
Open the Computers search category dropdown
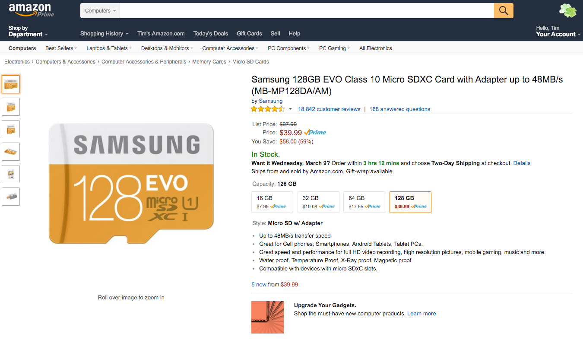(100, 10)
